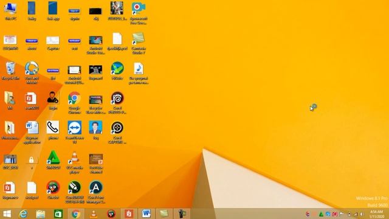Launch Internet Explorer from the taskbar

tap(23, 214)
